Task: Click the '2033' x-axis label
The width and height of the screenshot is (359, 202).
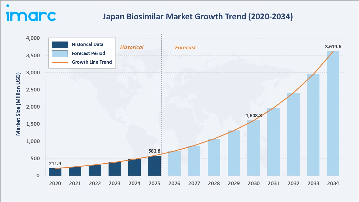Action: 313,183
